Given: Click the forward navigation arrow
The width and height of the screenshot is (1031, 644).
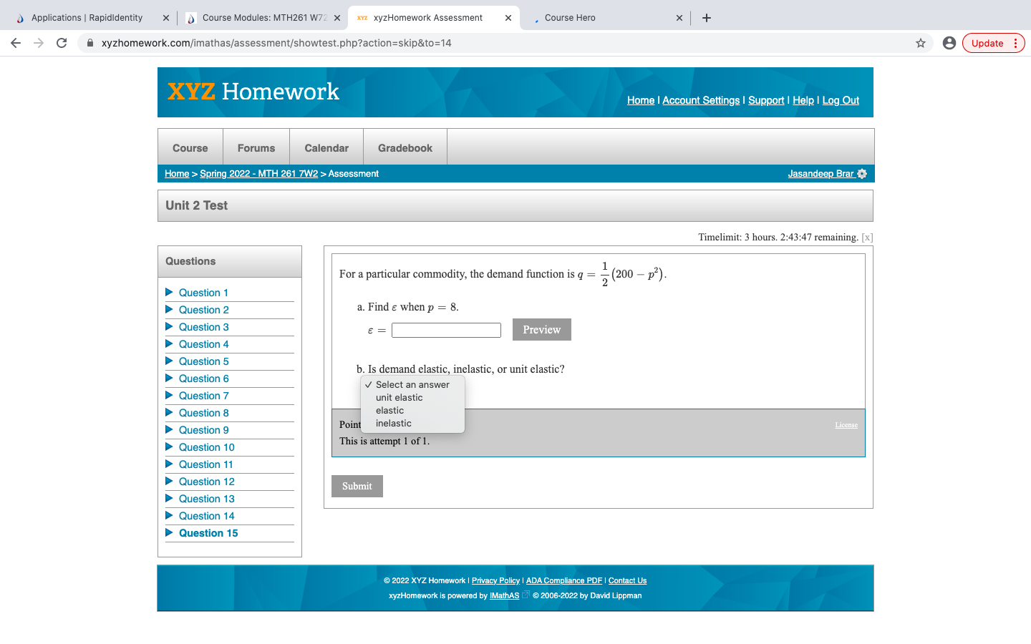Looking at the screenshot, I should [38, 43].
